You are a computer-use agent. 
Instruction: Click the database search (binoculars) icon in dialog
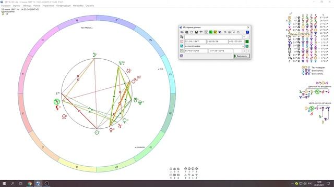coord(187,32)
